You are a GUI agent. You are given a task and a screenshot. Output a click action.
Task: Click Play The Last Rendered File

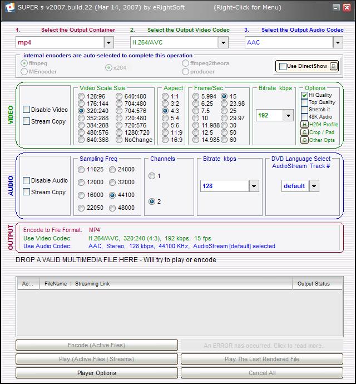(262, 359)
